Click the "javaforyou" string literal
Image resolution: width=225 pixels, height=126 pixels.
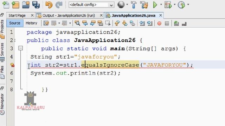coord(96,57)
